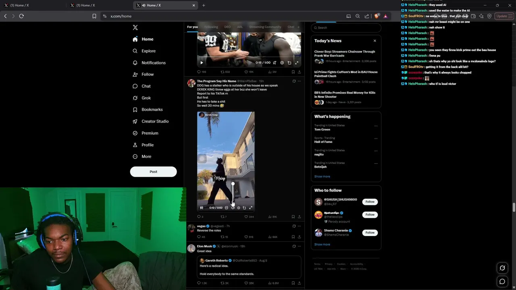Click Show more under Who to follow
Screen dimensions: 516x290
coord(322,244)
